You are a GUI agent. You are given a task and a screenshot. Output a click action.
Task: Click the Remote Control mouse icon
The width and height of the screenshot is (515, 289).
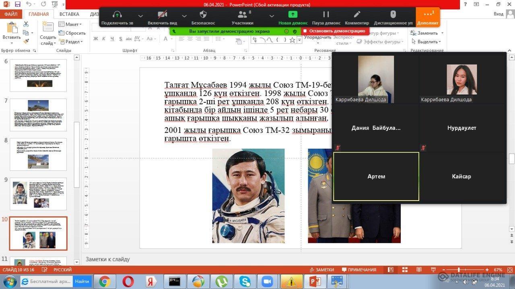(x=393, y=15)
